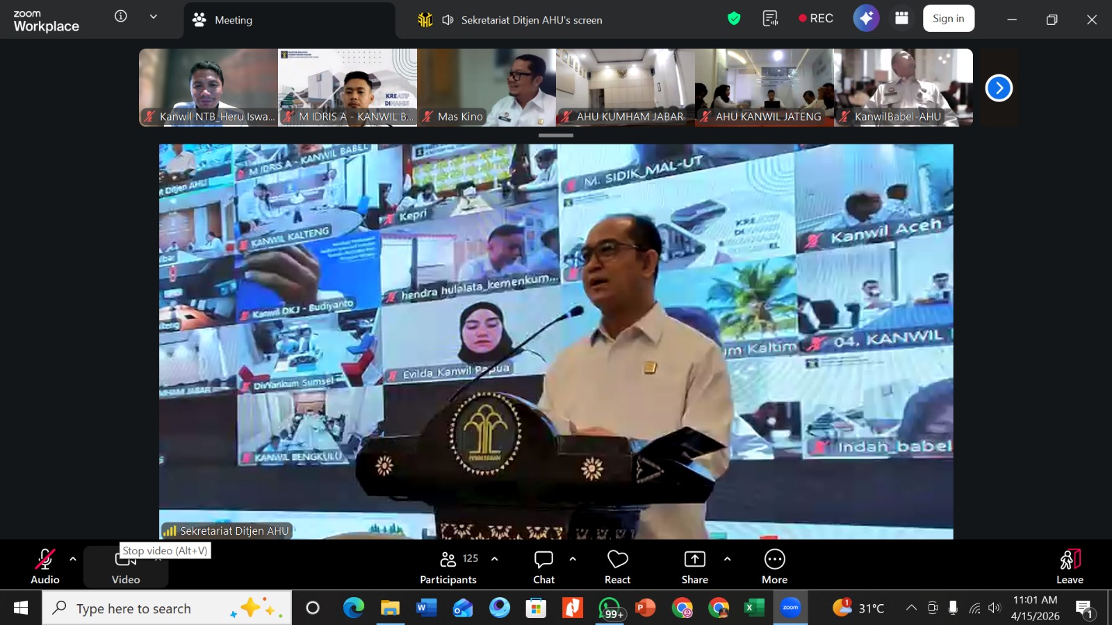1112x625 pixels.
Task: Expand the Participants options caret
Action: coord(495,559)
